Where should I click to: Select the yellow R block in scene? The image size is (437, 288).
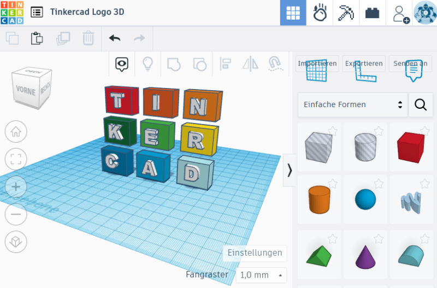coord(199,139)
